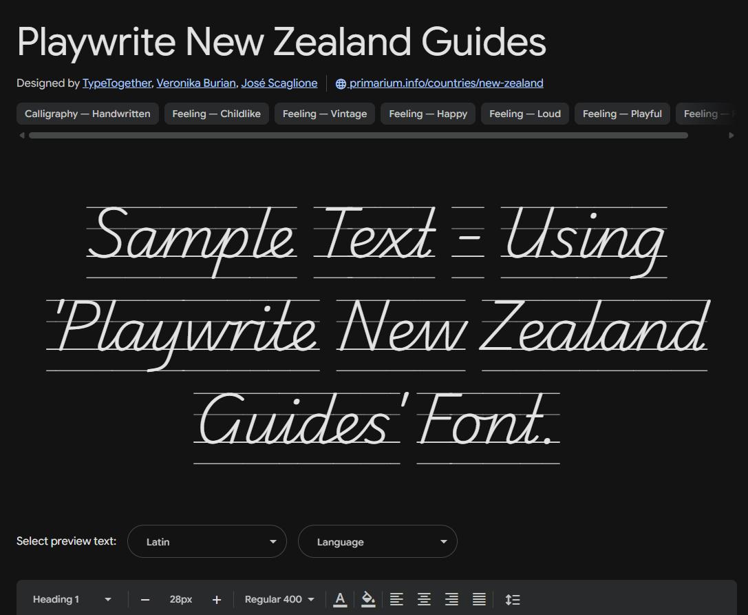Viewport: 748px width, 615px height.
Task: Open the Heading 1 style dropdown
Action: (x=72, y=599)
